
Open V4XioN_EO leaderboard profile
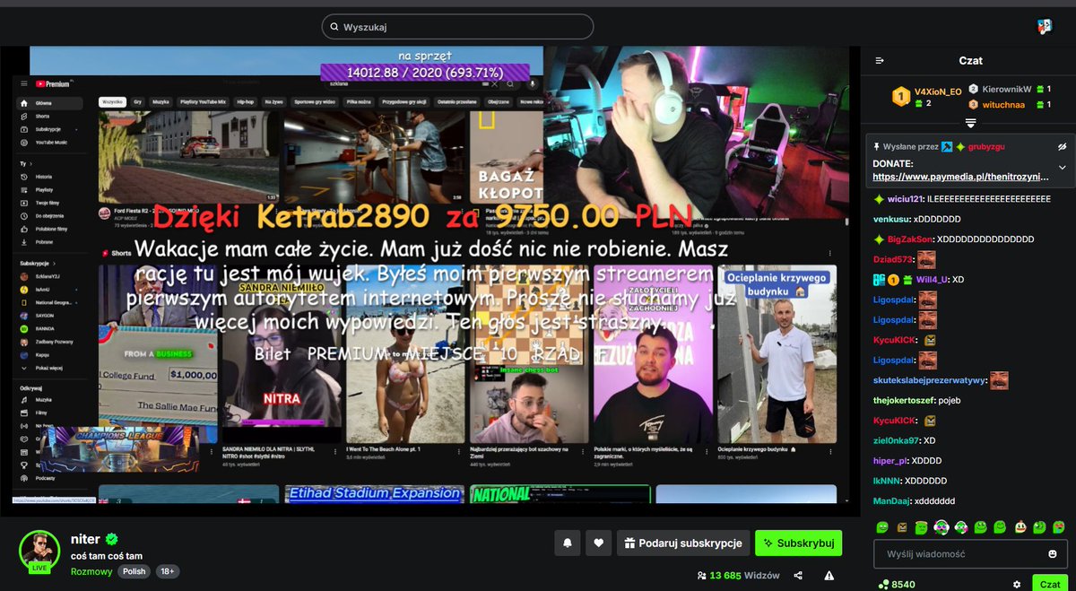click(938, 91)
